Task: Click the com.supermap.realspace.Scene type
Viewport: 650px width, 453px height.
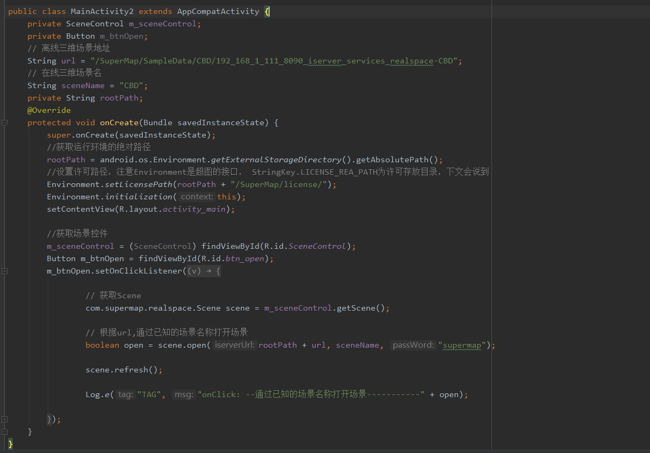Action: click(153, 308)
